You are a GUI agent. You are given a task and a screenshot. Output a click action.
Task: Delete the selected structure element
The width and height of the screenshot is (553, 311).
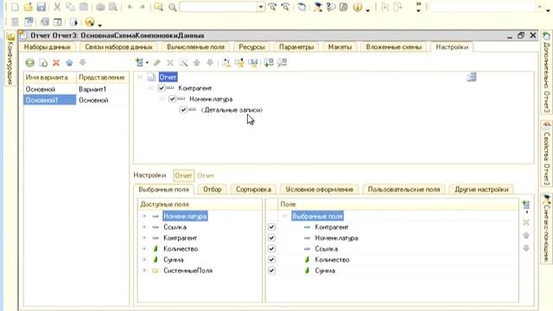tap(170, 62)
